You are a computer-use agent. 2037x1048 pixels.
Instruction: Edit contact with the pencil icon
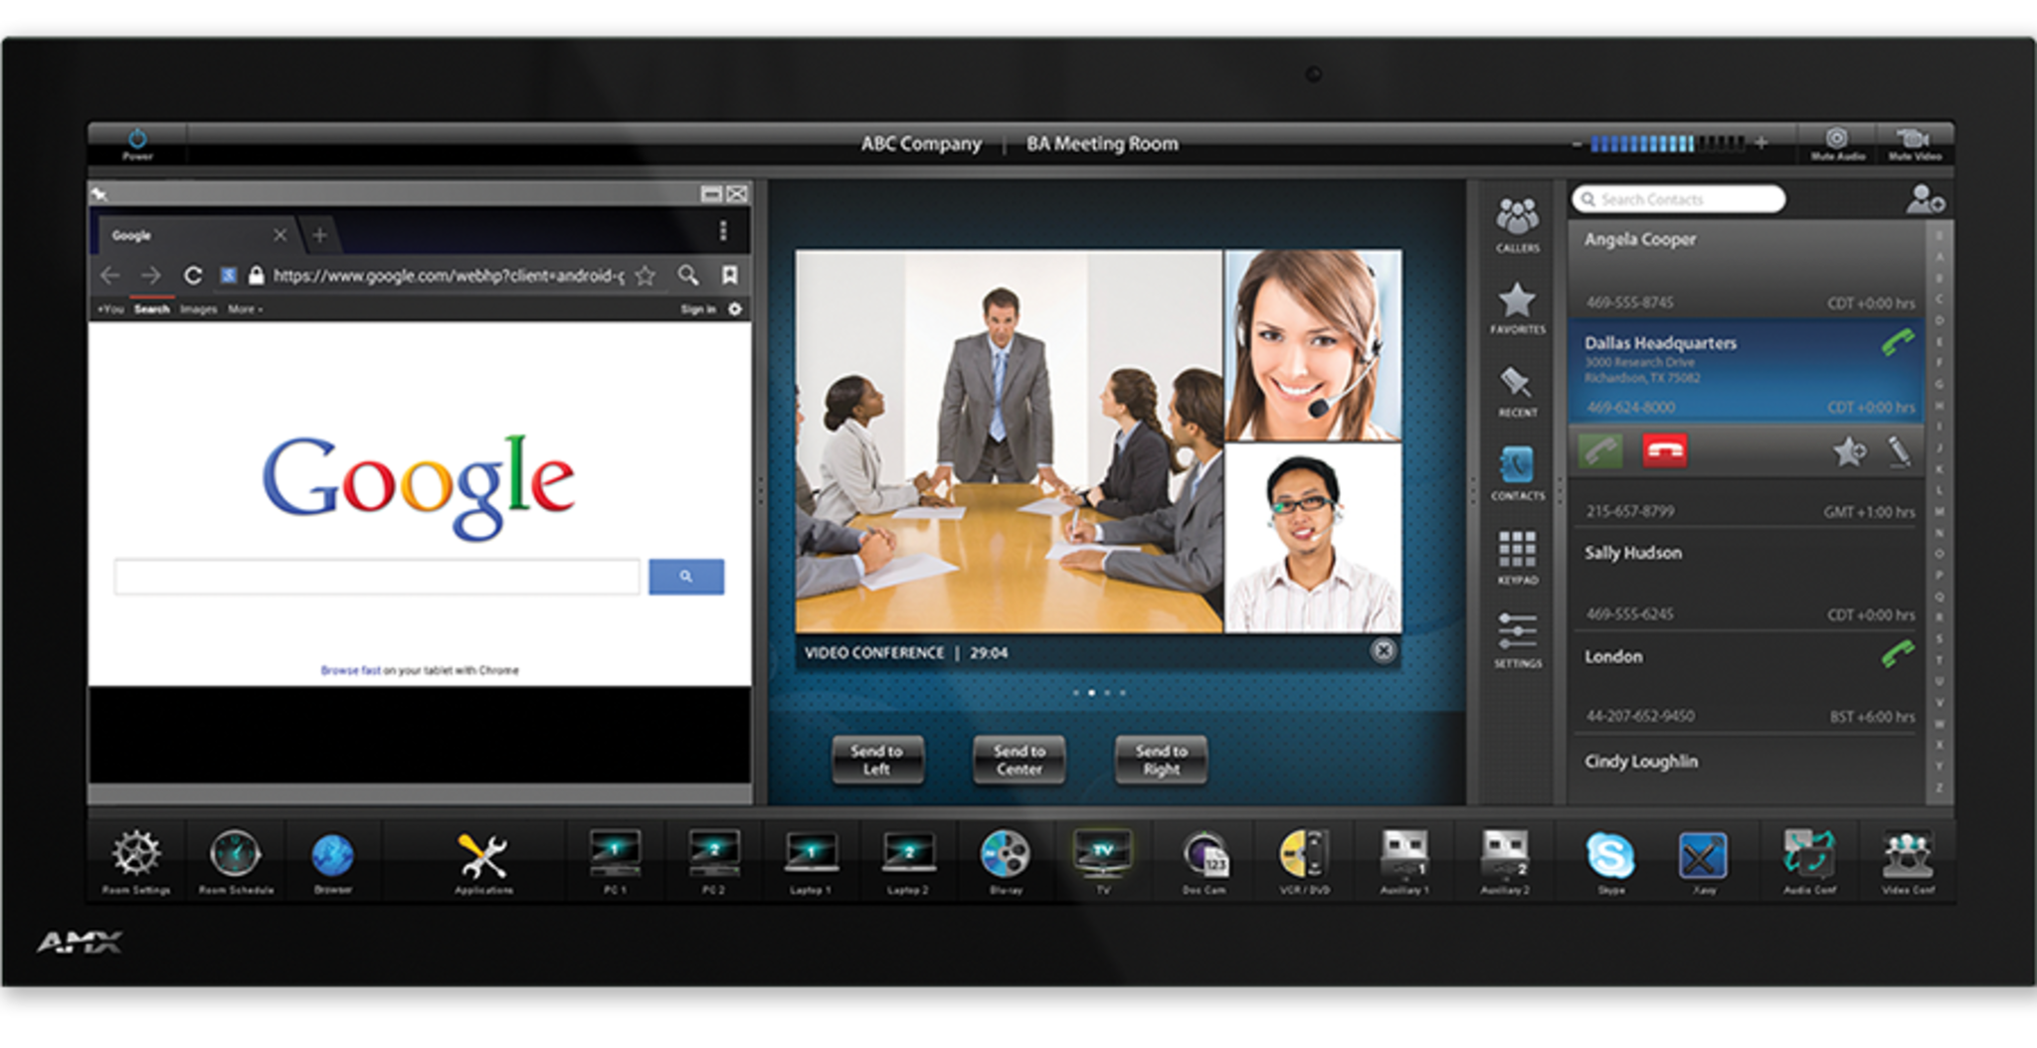pyautogui.click(x=1899, y=452)
